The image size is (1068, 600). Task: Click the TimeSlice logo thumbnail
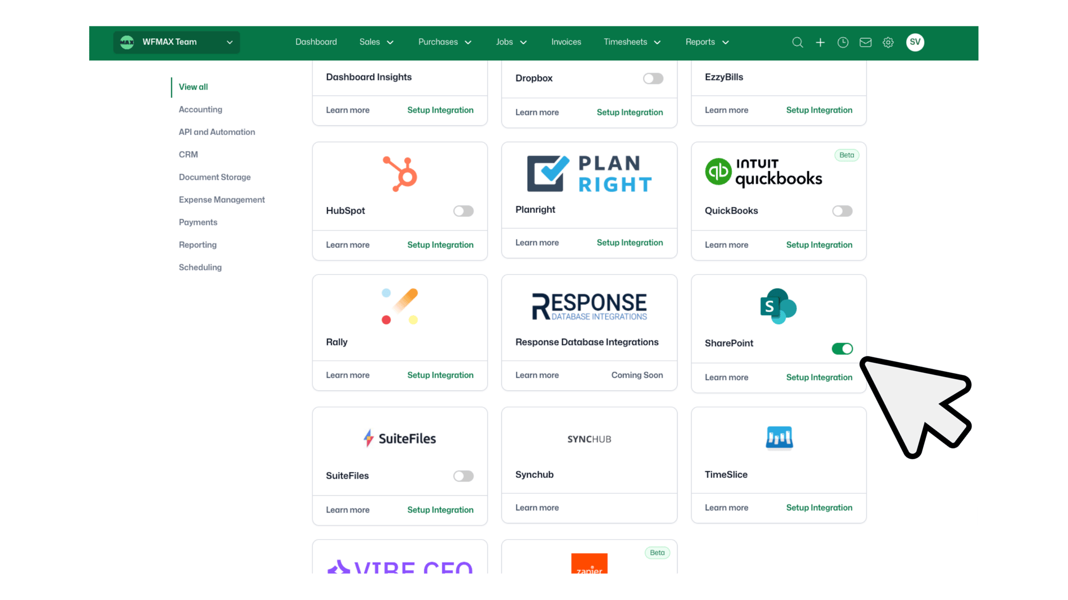point(779,438)
